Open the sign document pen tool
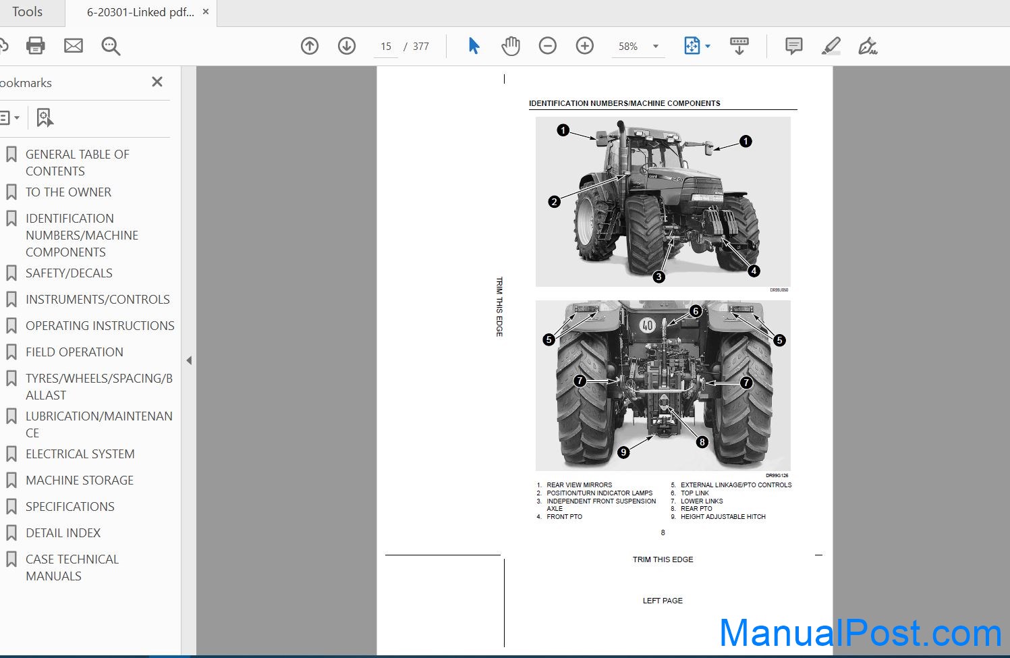The height and width of the screenshot is (658, 1010). (x=868, y=46)
